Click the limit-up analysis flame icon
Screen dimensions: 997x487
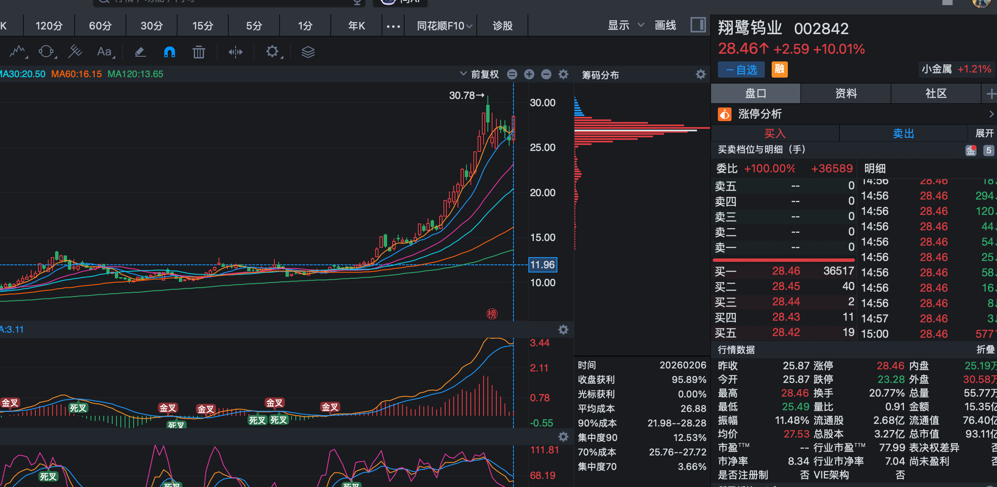coord(724,114)
